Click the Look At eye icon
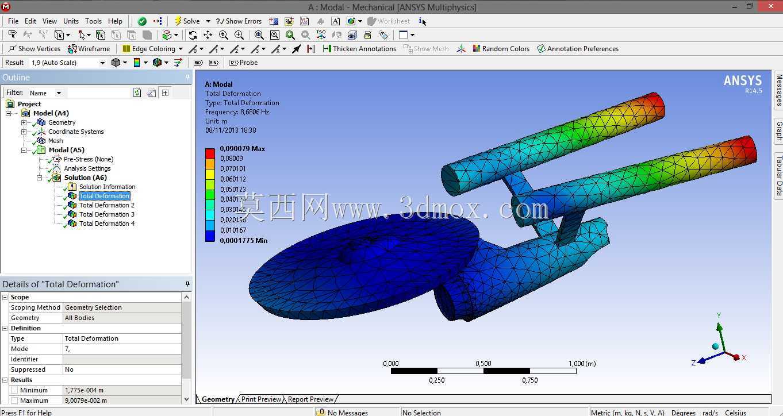The image size is (783, 416). 352,35
